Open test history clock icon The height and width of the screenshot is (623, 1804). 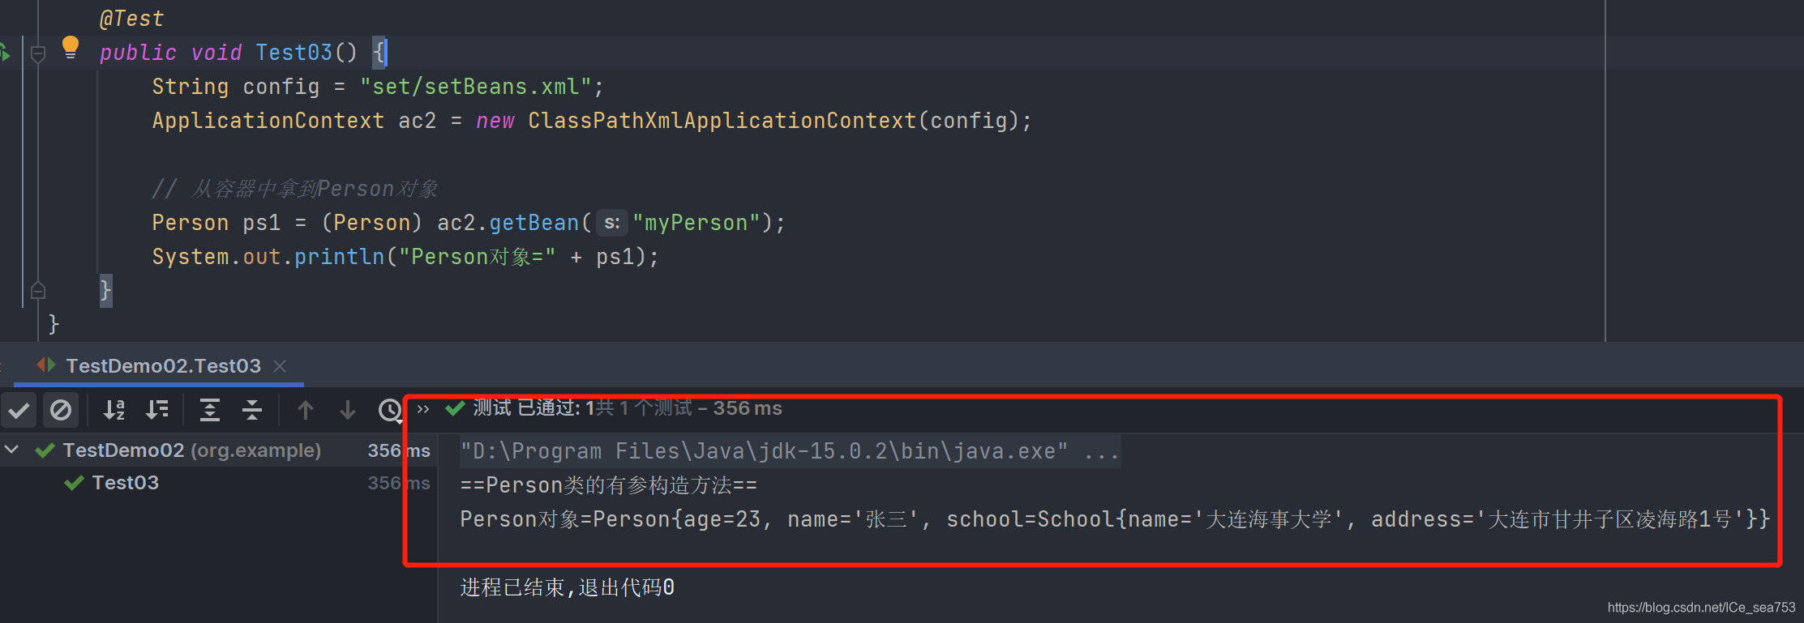click(390, 411)
